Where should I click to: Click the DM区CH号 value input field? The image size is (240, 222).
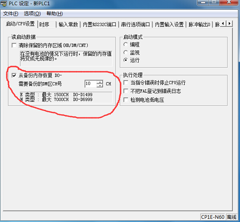pyautogui.click(x=91, y=84)
